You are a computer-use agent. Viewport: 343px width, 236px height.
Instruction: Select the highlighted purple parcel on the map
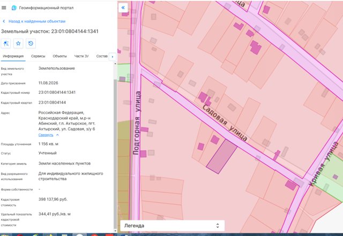[x=221, y=157]
